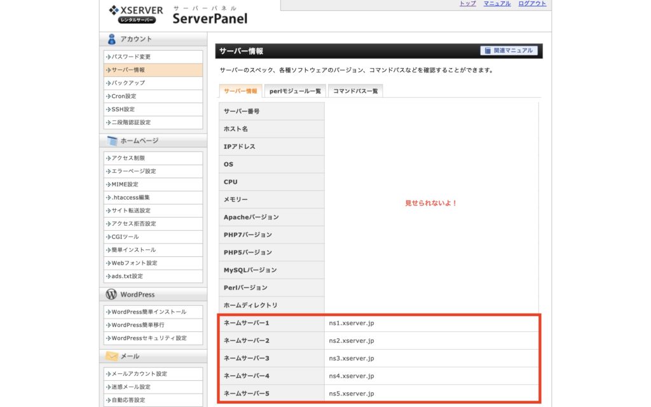Image resolution: width=651 pixels, height=407 pixels.
Task: Click the ログアウト link
Action: coord(532,3)
